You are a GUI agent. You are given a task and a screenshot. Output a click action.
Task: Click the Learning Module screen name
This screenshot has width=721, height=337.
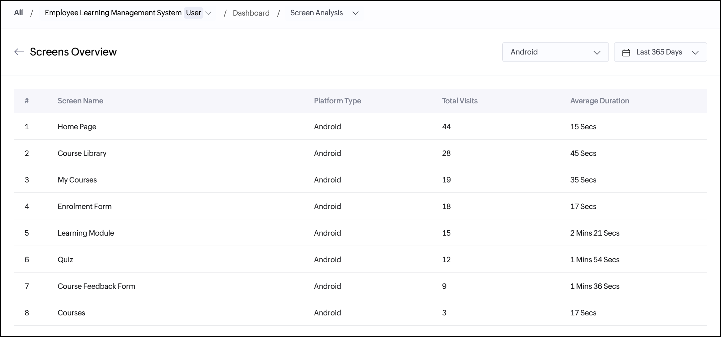point(86,233)
